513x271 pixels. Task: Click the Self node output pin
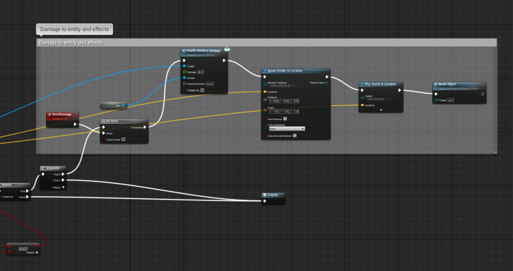coord(123,106)
